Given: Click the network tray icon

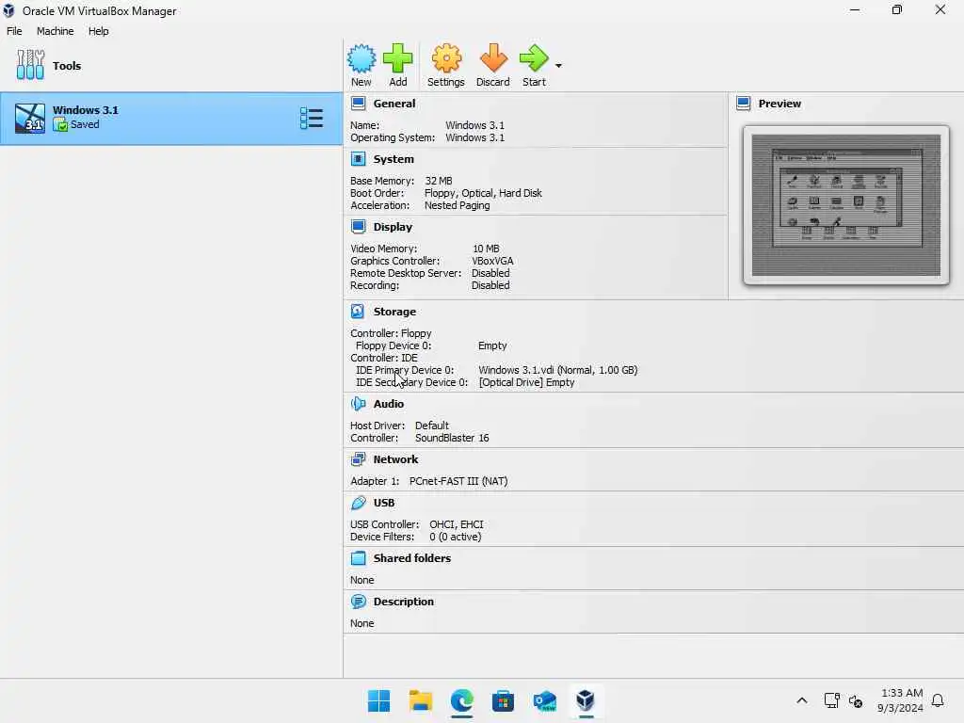Looking at the screenshot, I should click(831, 700).
